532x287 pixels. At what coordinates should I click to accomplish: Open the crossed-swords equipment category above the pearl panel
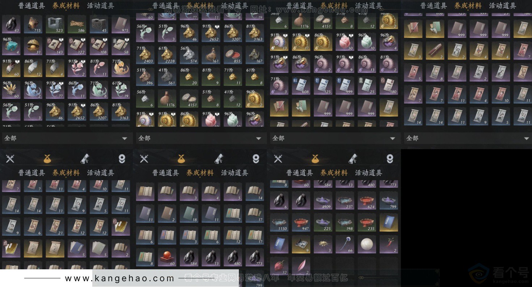click(x=278, y=158)
